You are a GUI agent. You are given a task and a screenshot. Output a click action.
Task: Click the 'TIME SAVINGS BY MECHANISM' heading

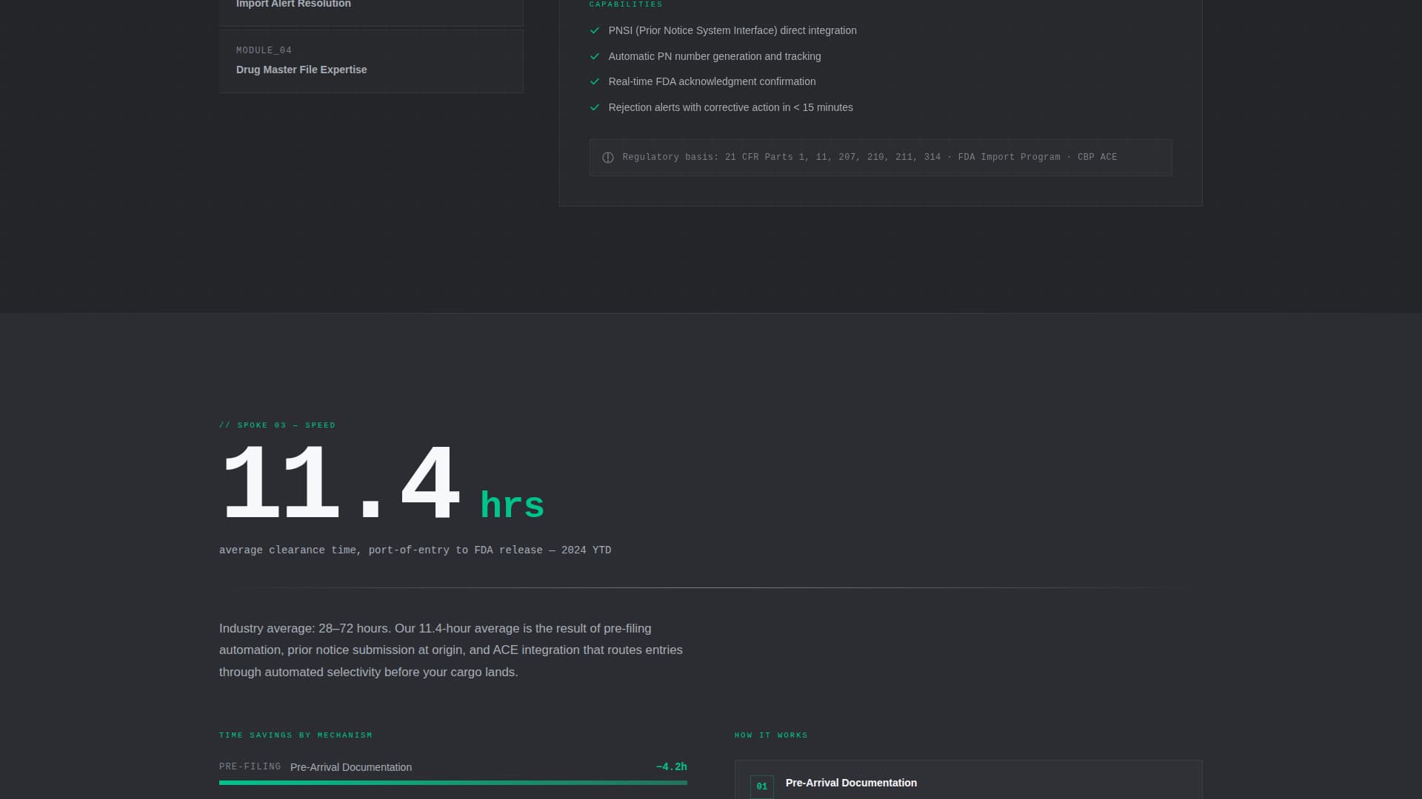[296, 735]
